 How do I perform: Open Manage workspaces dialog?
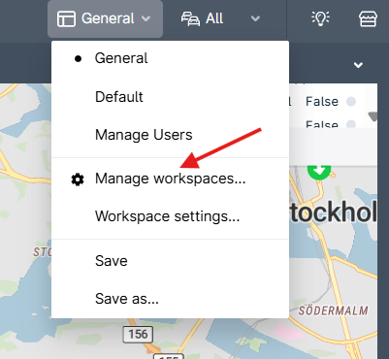tap(170, 179)
